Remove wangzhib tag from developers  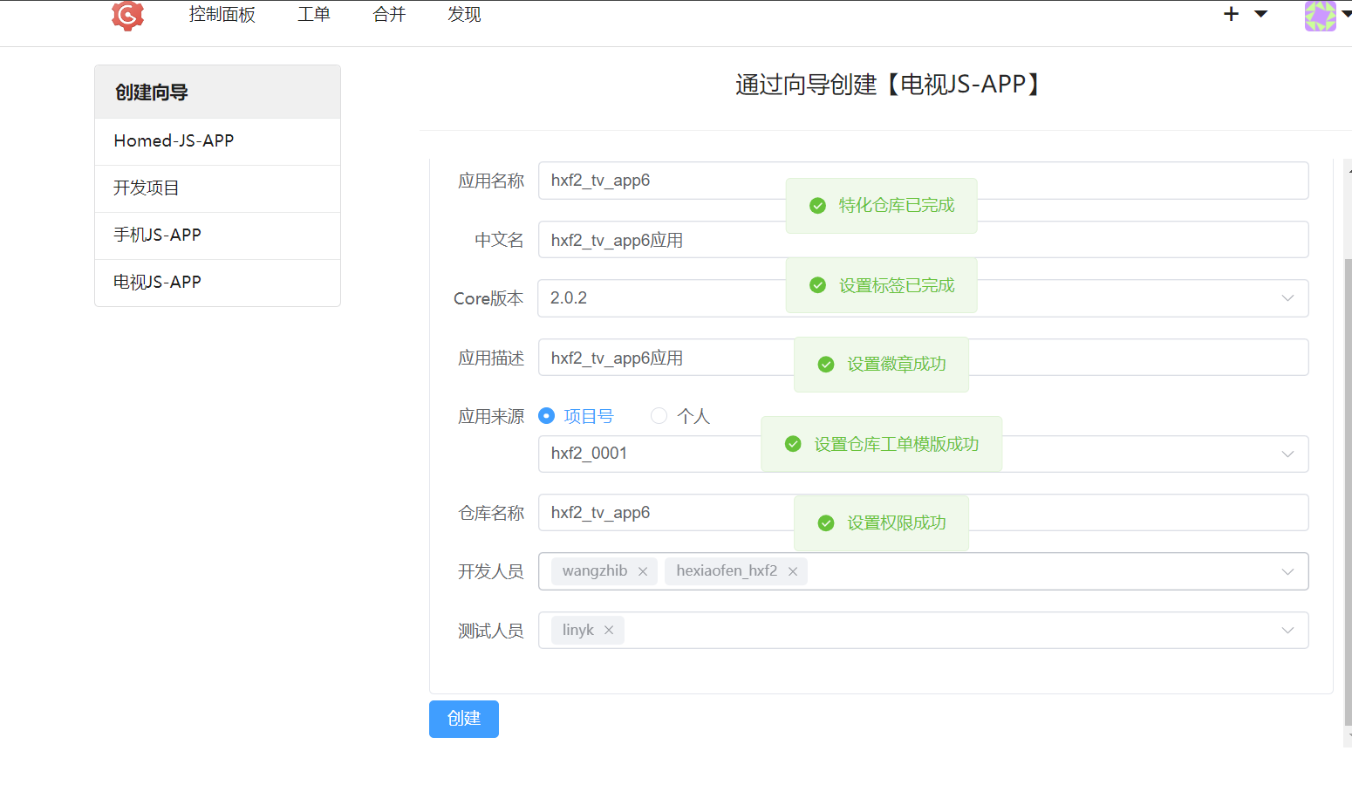tap(643, 571)
